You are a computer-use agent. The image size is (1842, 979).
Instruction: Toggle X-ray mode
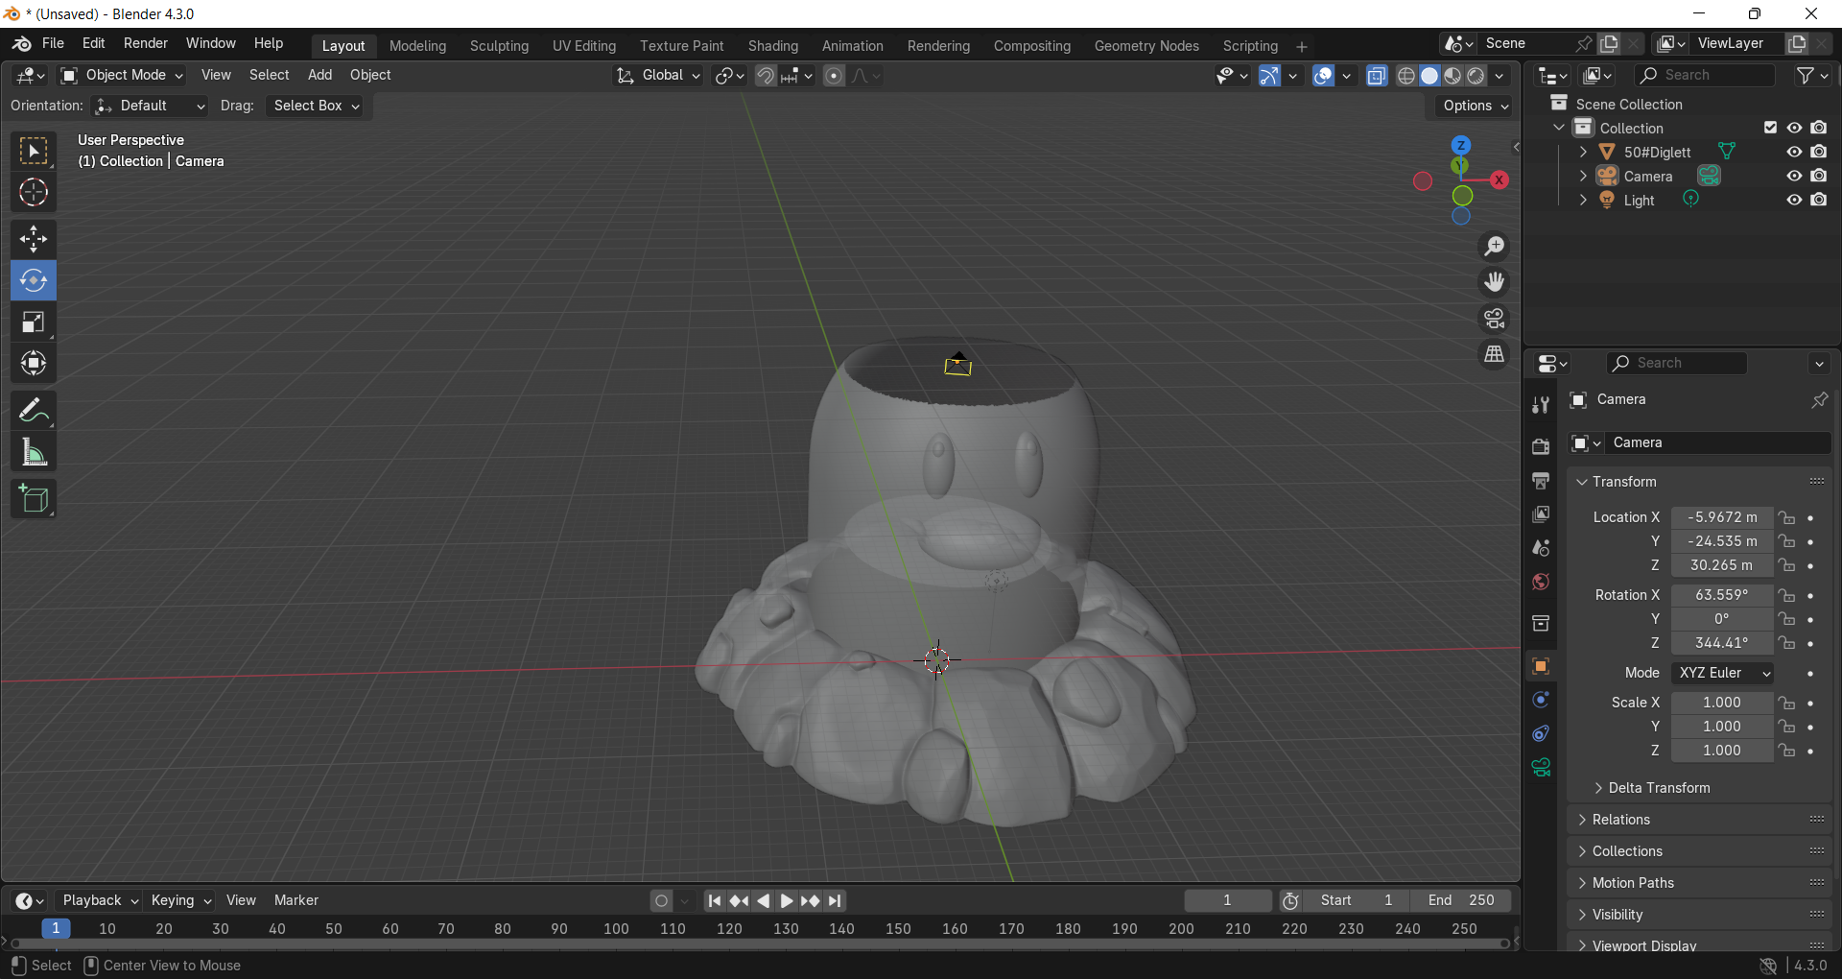(1377, 76)
